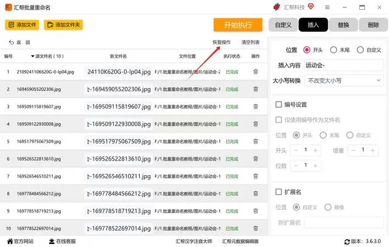Switch to the 删除 tab
The width and height of the screenshot is (389, 247).
tap(373, 25)
